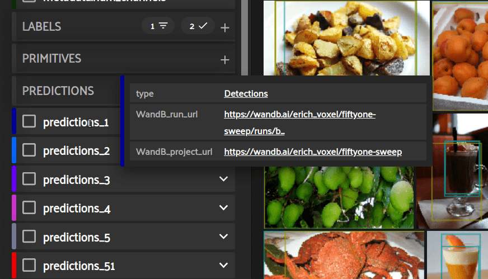Image resolution: width=488 pixels, height=279 pixels.
Task: Toggle predictions_3 checkbox
Action: (29, 179)
